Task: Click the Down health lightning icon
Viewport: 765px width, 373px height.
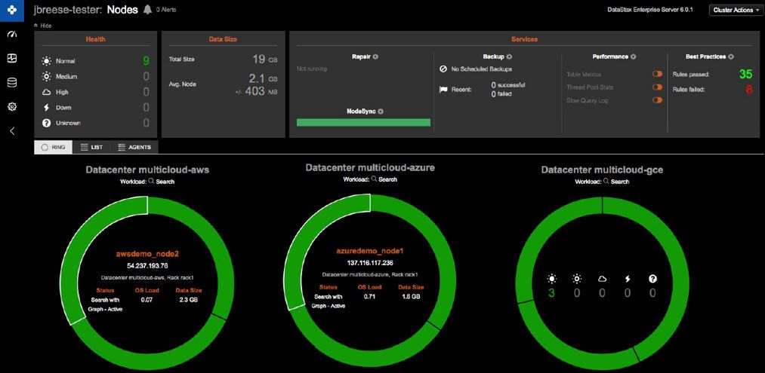Action: [x=46, y=108]
